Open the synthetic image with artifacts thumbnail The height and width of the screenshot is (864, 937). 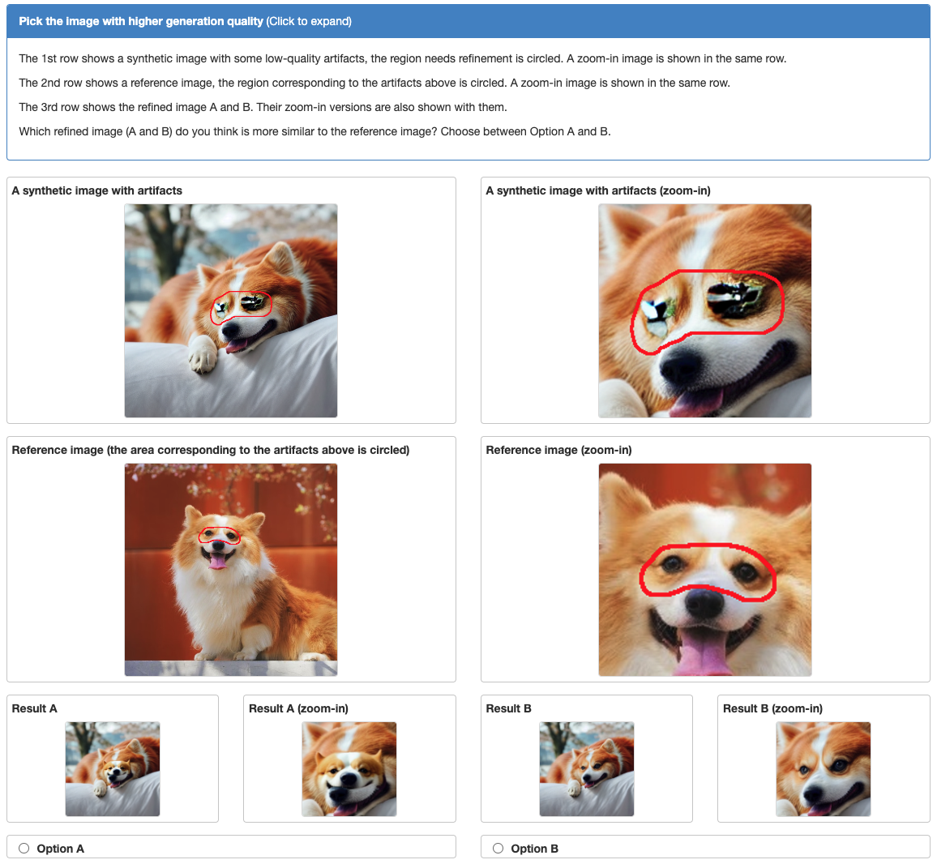[x=231, y=310]
